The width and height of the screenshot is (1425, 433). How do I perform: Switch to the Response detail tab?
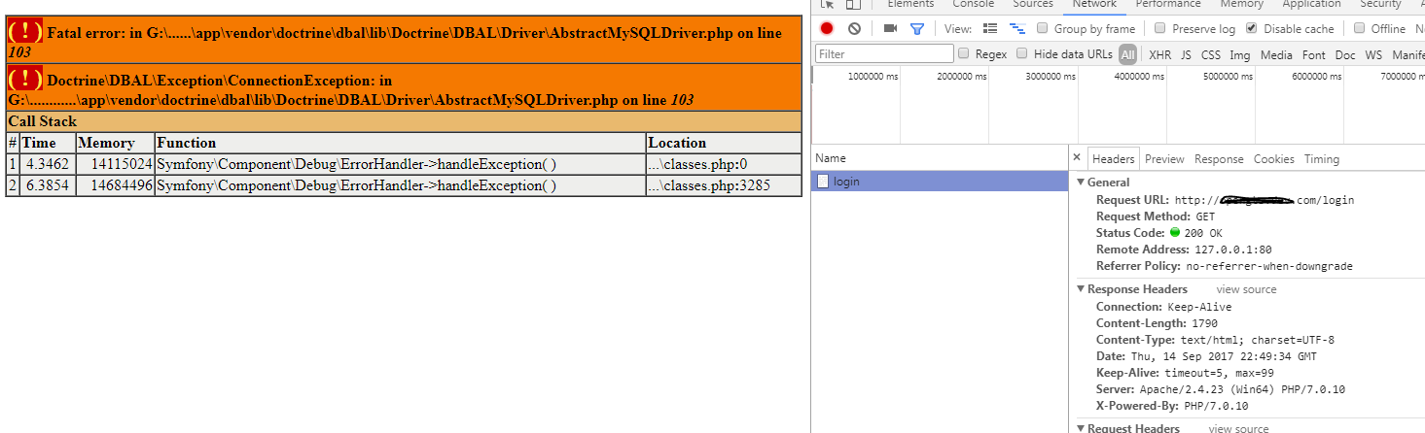[1219, 159]
